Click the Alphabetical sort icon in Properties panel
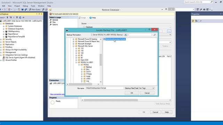The width and height of the screenshot is (223, 125). click(x=197, y=21)
